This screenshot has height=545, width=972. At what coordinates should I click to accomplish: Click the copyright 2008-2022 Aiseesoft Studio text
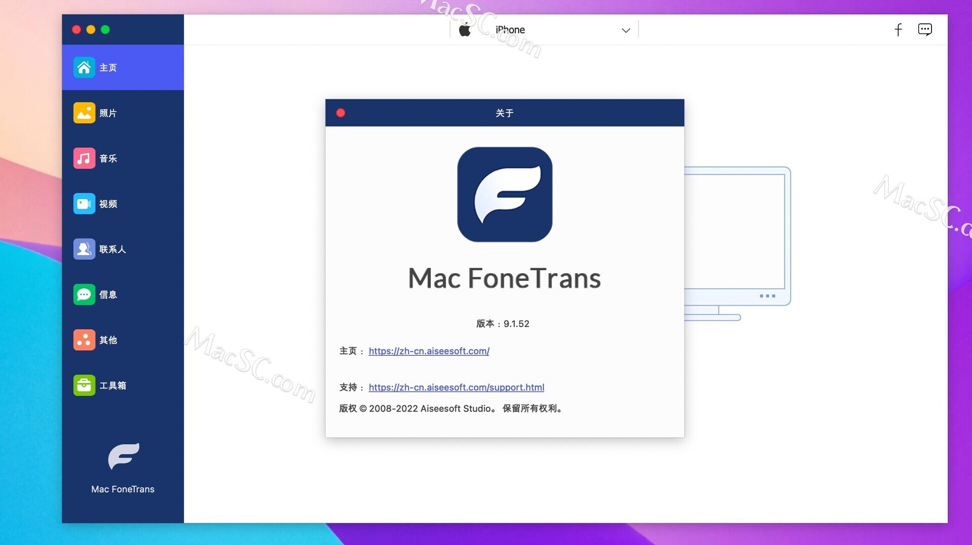click(x=452, y=408)
